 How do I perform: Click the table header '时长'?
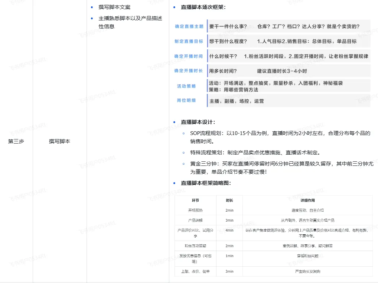(x=229, y=200)
